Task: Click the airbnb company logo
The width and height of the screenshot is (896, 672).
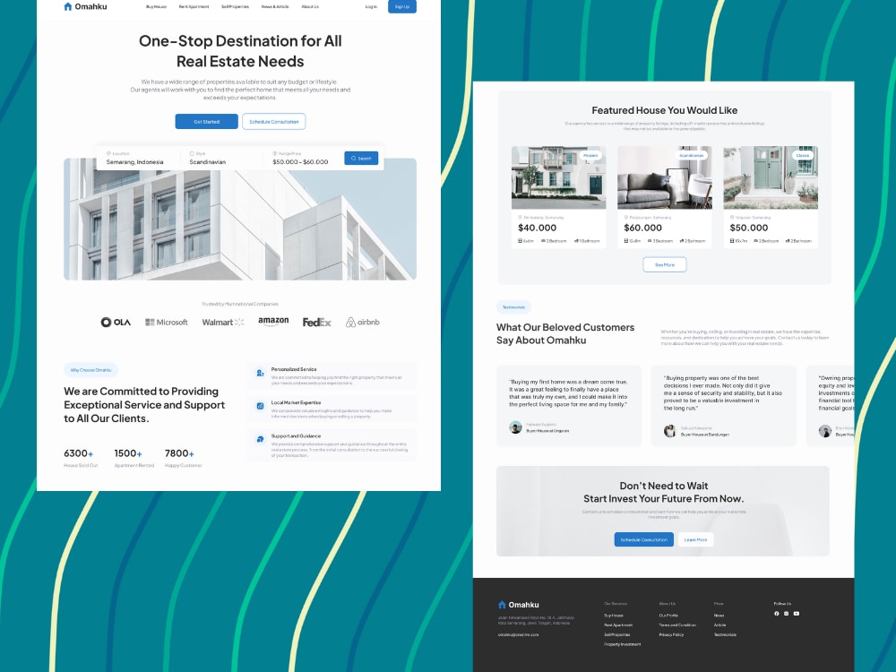Action: point(362,323)
